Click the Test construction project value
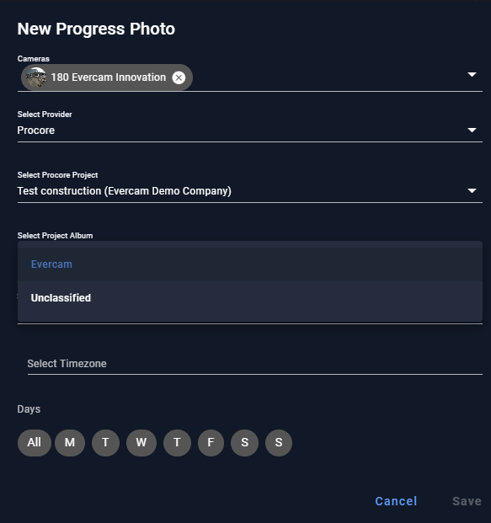This screenshot has width=491, height=523. pos(124,191)
